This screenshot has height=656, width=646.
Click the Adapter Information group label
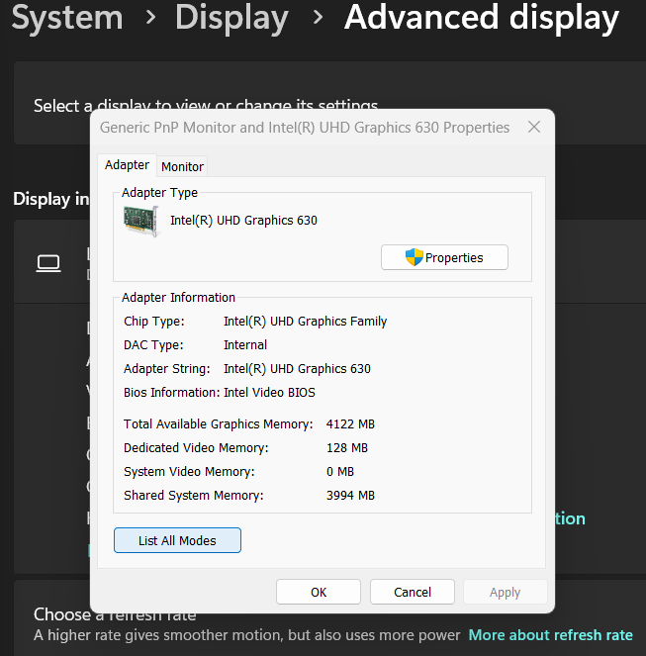click(178, 298)
